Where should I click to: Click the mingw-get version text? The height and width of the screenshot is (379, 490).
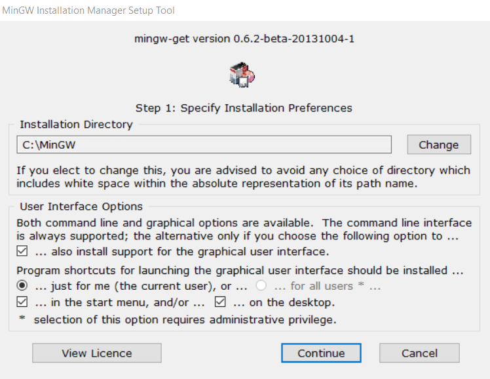coord(244,39)
